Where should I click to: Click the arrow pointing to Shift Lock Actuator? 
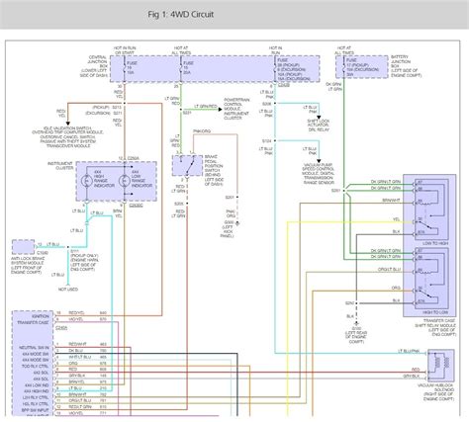319,117
